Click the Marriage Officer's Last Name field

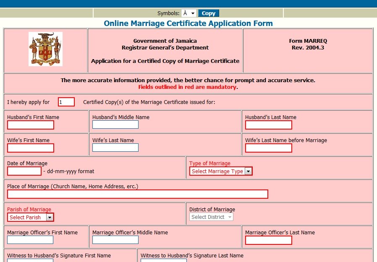(x=268, y=240)
